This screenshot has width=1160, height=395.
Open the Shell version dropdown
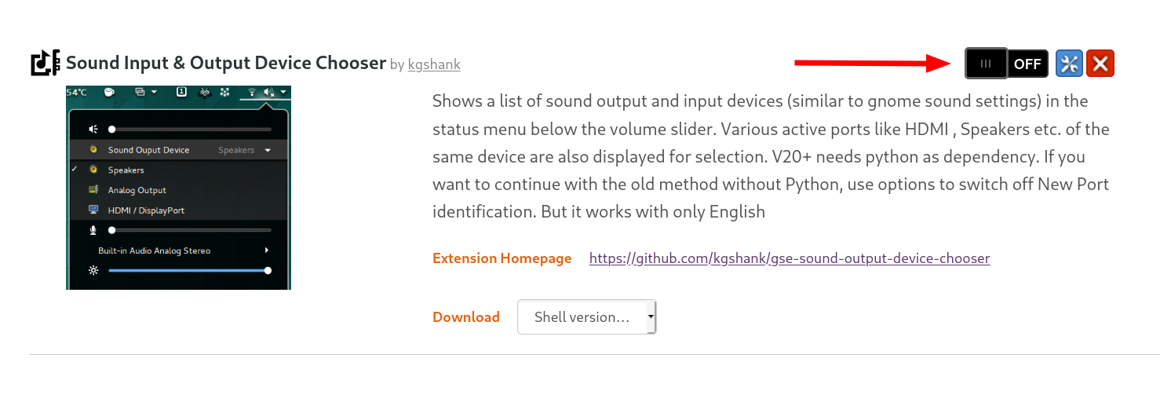[x=586, y=317]
